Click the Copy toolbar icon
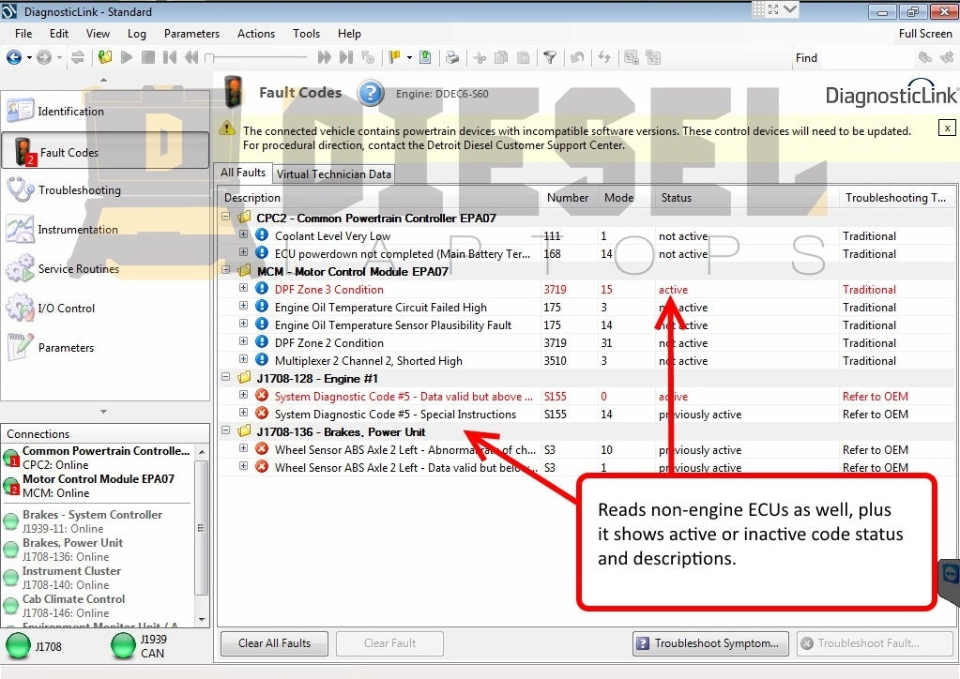 point(501,57)
